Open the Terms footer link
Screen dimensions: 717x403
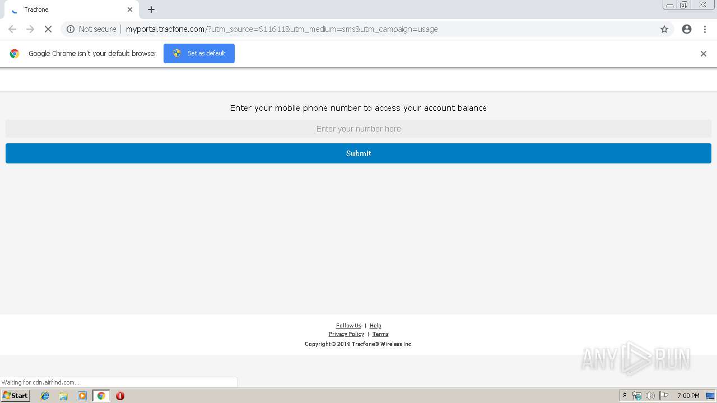tap(380, 334)
